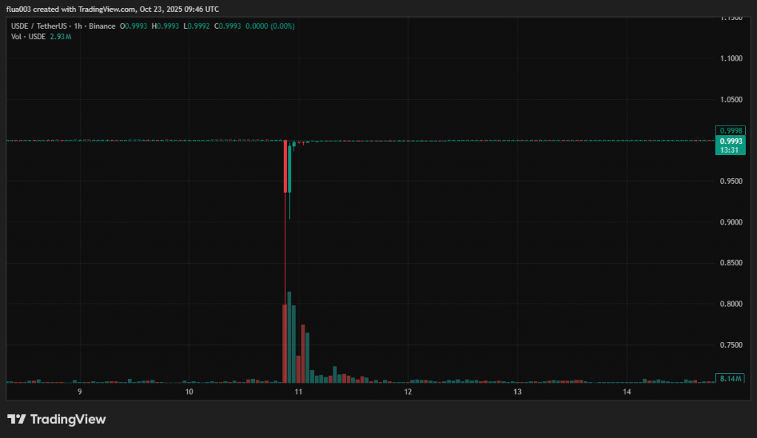Select date 9 on the time axis
757x438 pixels.
tap(80, 391)
